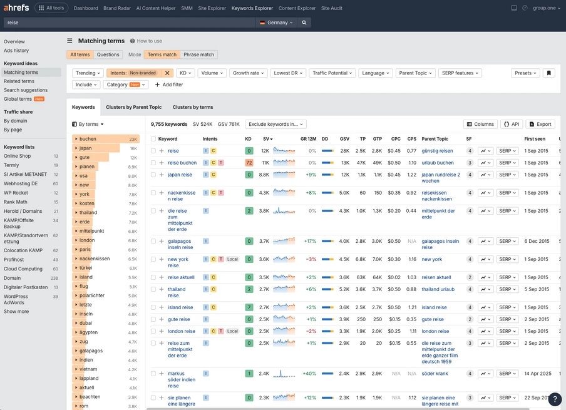Expand the Volume filter dropdown
This screenshot has width=566, height=410.
213,73
